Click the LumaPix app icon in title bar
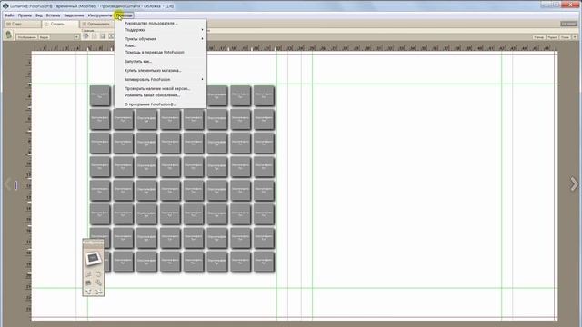This screenshot has width=582, height=327. click(x=5, y=6)
